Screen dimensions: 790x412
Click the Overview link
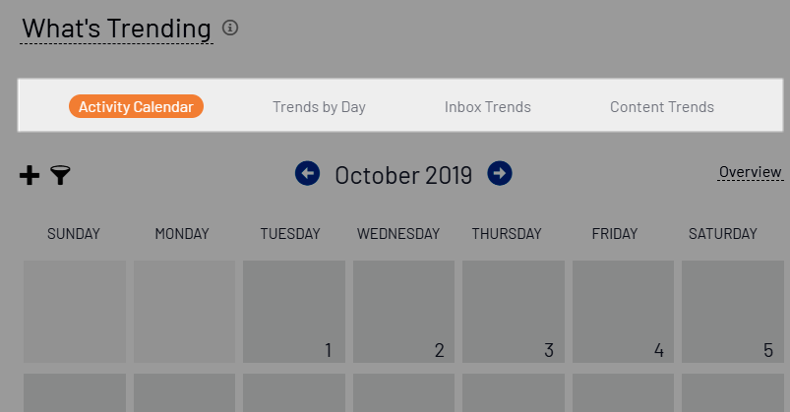pos(750,173)
